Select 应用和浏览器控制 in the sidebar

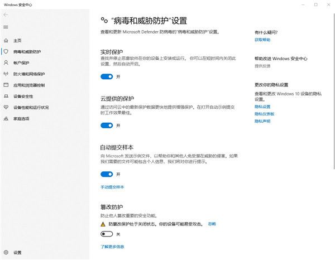click(29, 85)
